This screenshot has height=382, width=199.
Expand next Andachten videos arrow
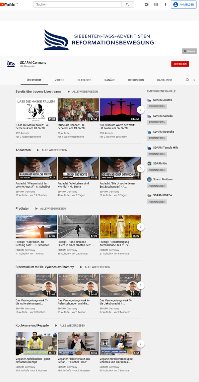point(141,168)
